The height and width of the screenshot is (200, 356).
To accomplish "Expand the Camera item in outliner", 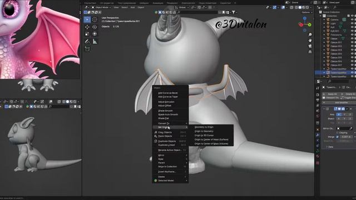I will pyautogui.click(x=324, y=20).
